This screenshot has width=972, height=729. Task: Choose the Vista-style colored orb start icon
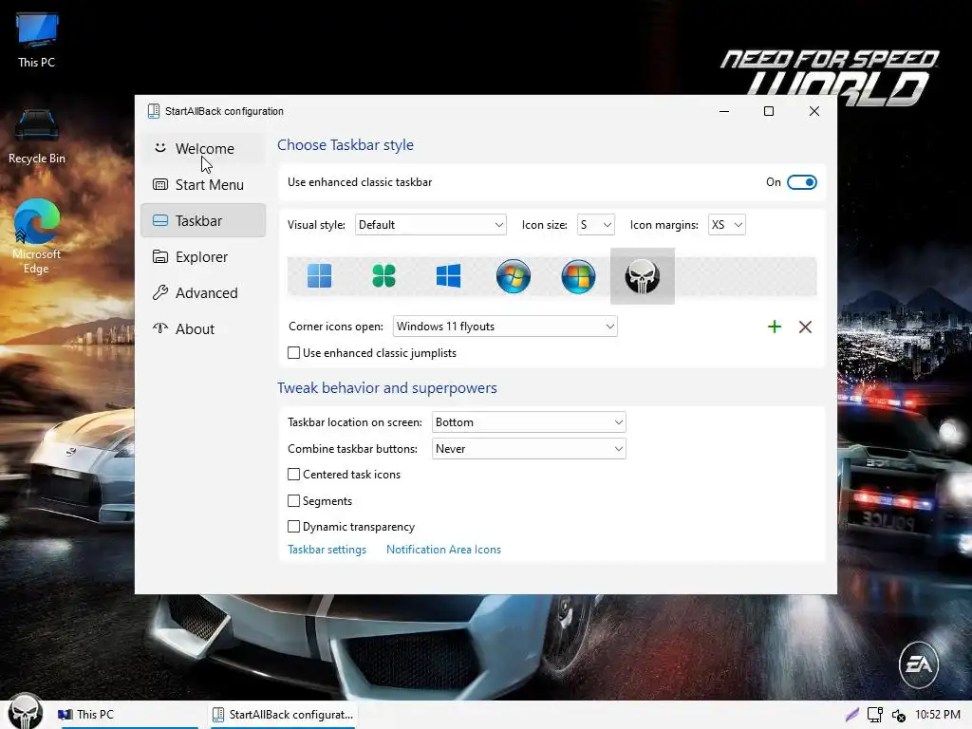578,276
